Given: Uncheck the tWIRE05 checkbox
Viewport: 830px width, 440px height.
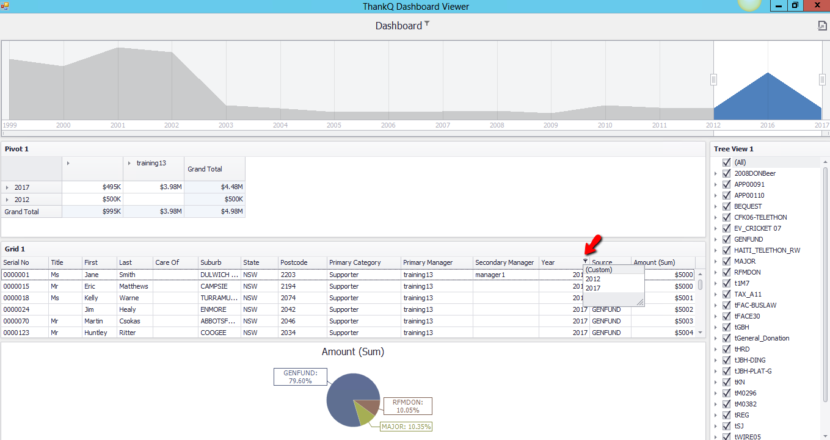Looking at the screenshot, I should 726,437.
